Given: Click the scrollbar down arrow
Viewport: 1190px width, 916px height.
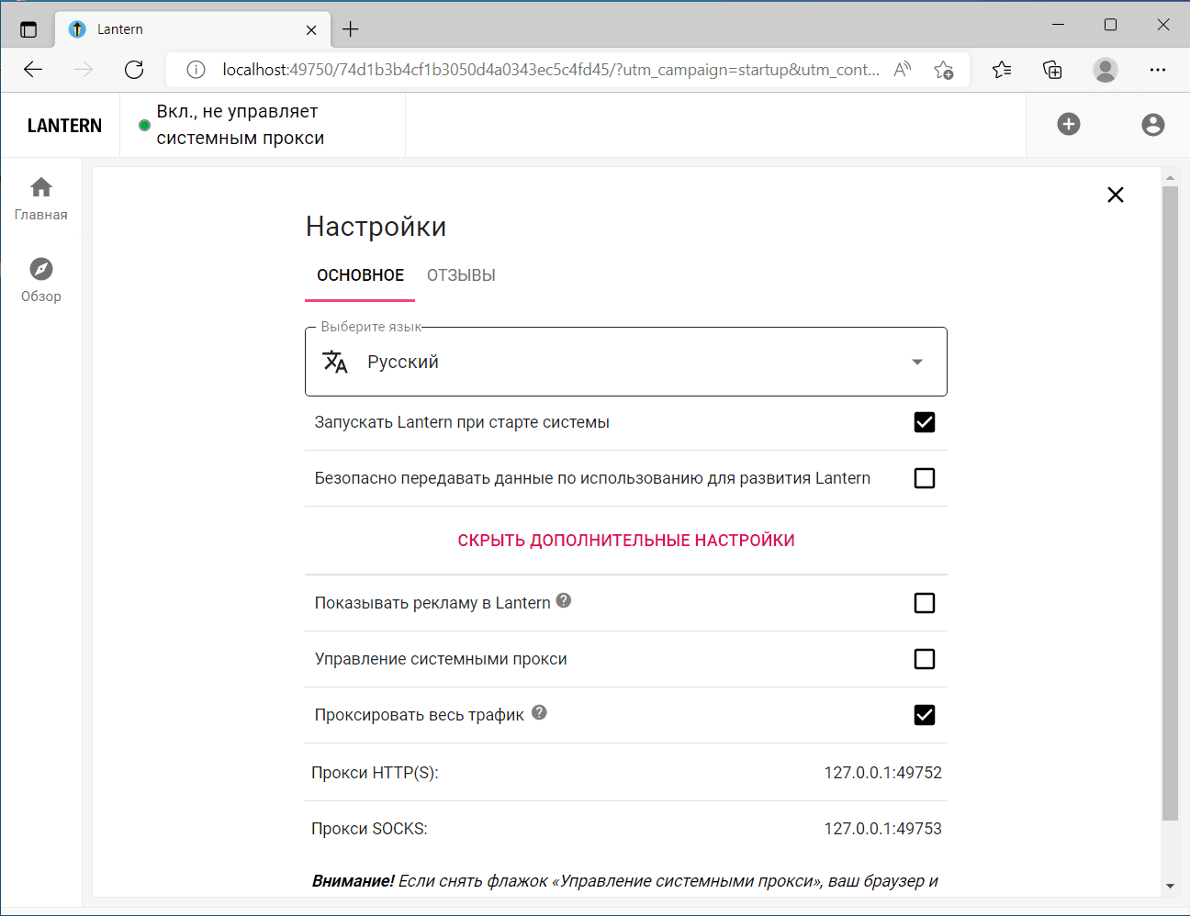Looking at the screenshot, I should [x=1170, y=887].
